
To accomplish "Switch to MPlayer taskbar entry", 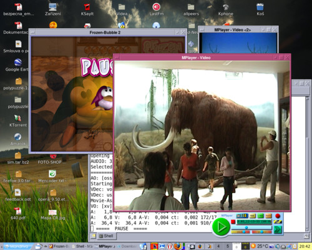I will tap(105, 246).
